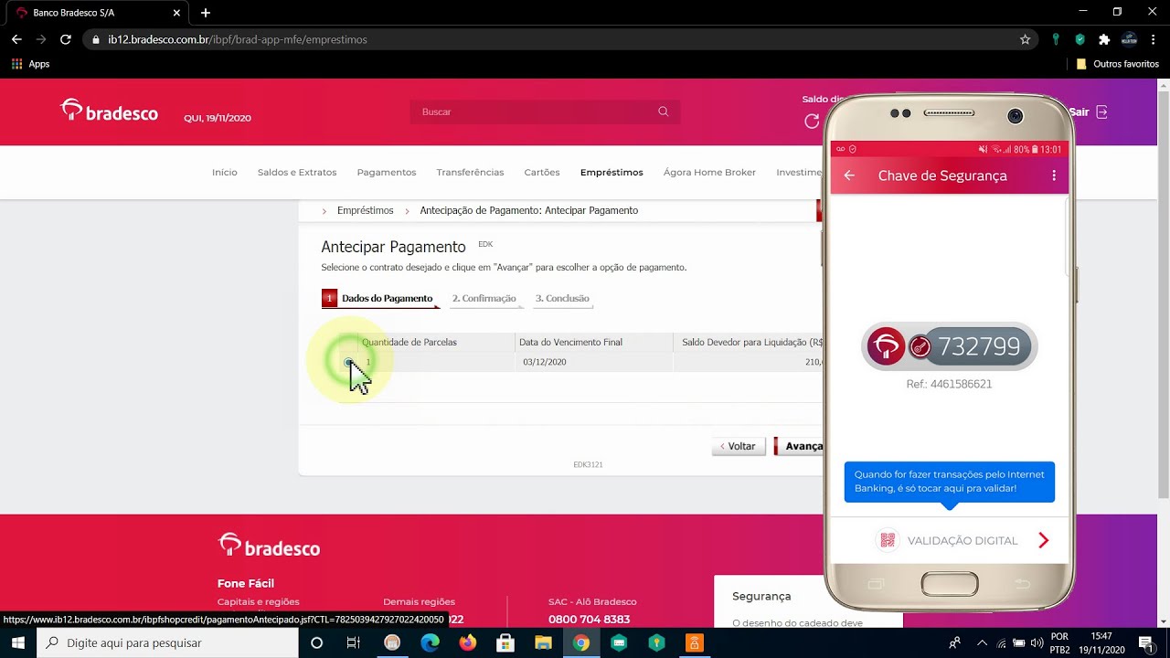Click the volume icon in system tray
The width and height of the screenshot is (1170, 658).
(x=1037, y=642)
